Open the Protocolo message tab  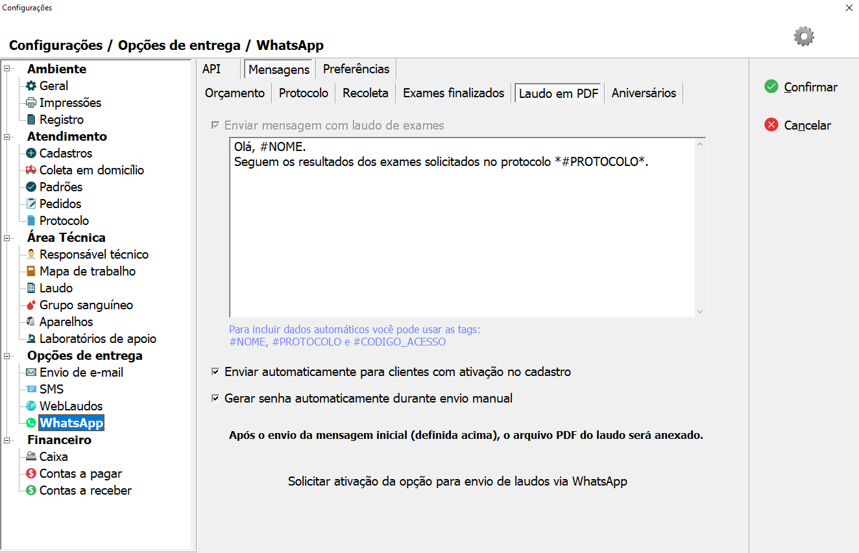point(304,93)
